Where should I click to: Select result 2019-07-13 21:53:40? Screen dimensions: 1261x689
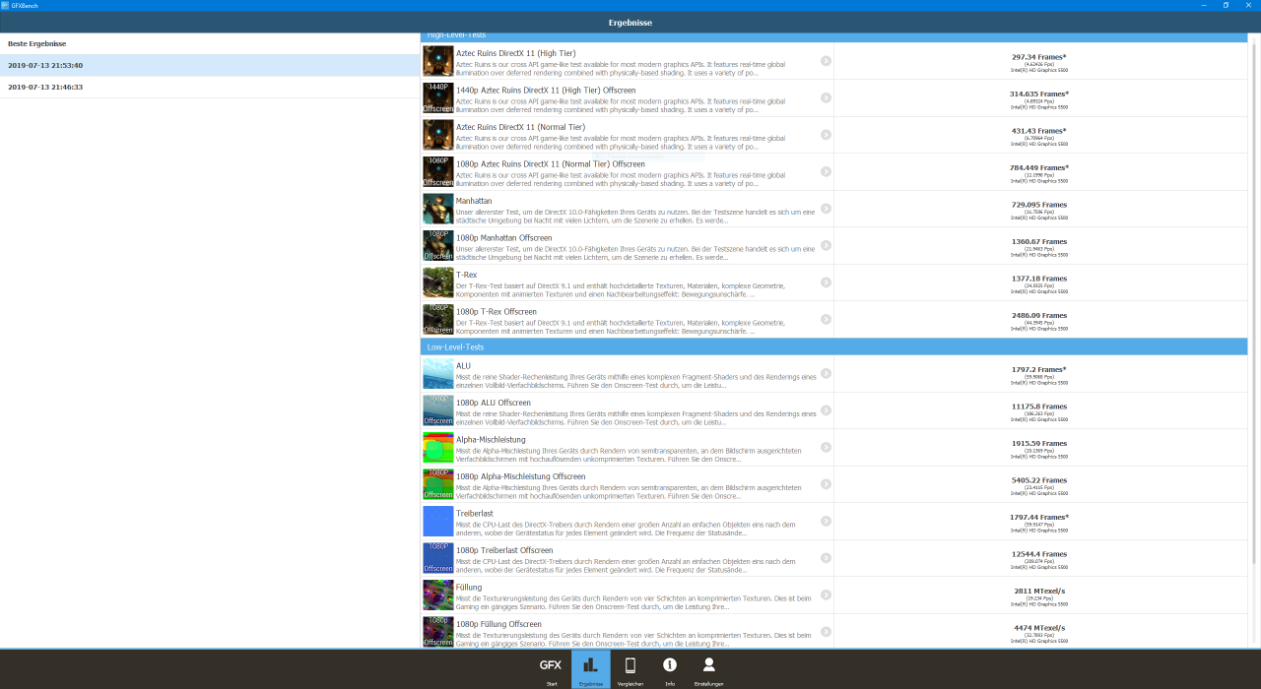210,65
